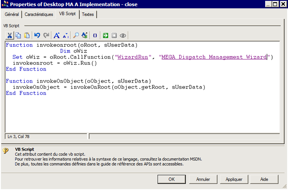Open the Caractéristiques tab

(x=39, y=14)
